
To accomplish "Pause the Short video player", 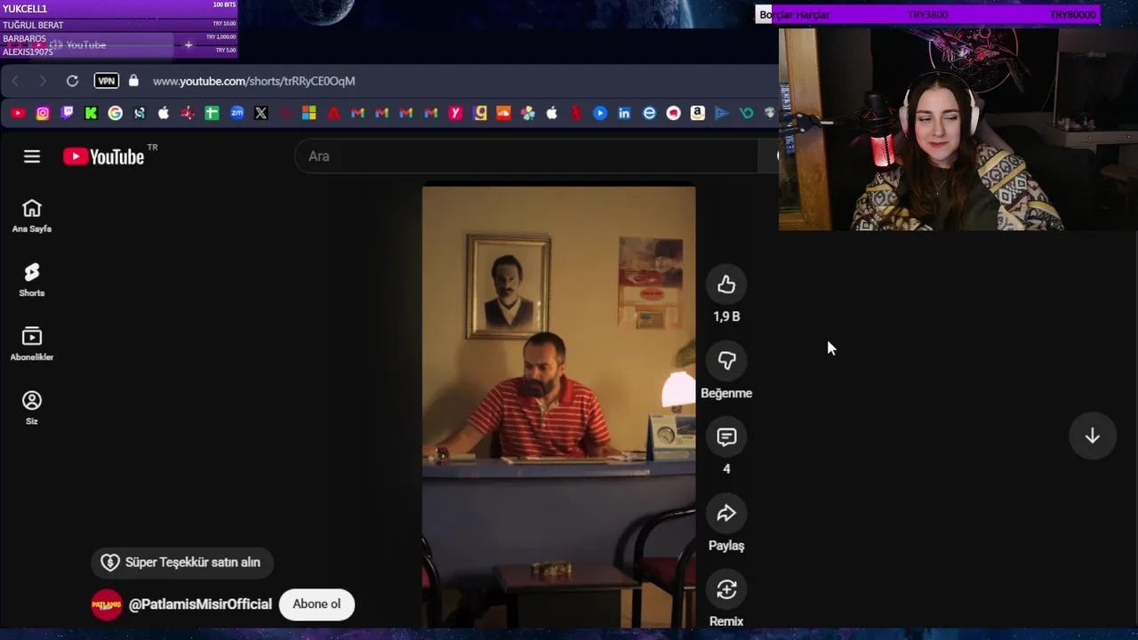I will 558,404.
